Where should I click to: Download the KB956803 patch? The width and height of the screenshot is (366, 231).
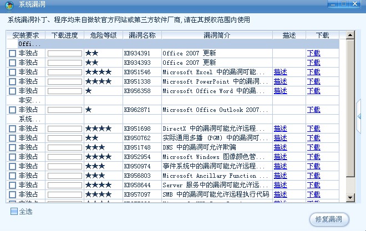click(x=313, y=176)
